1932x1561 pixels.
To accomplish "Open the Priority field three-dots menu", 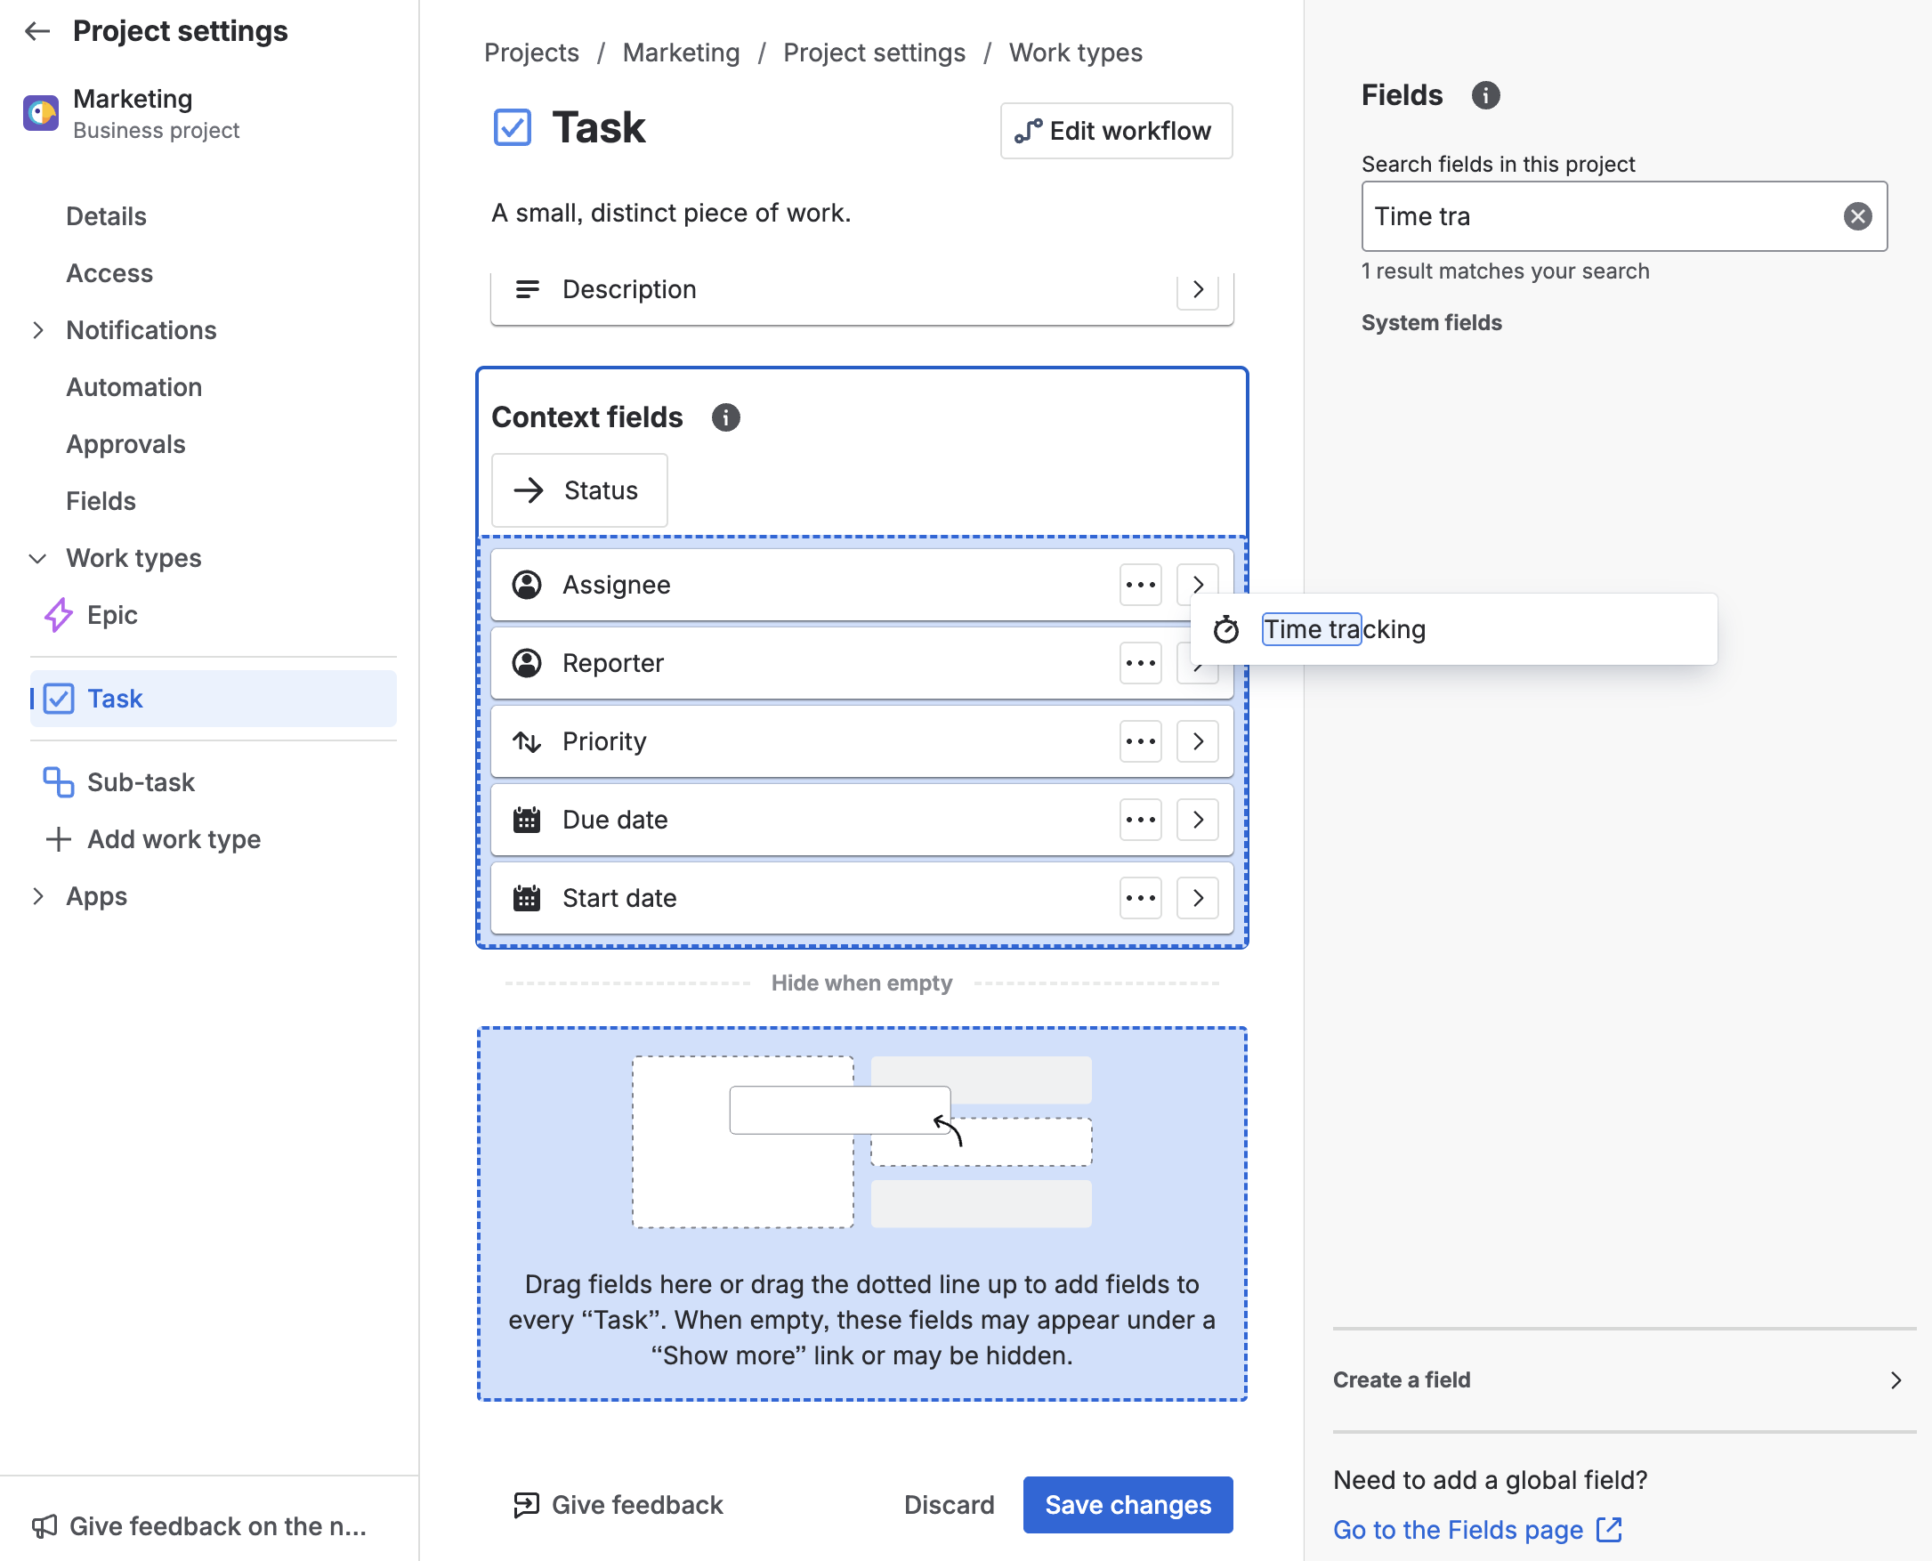I will coord(1140,742).
